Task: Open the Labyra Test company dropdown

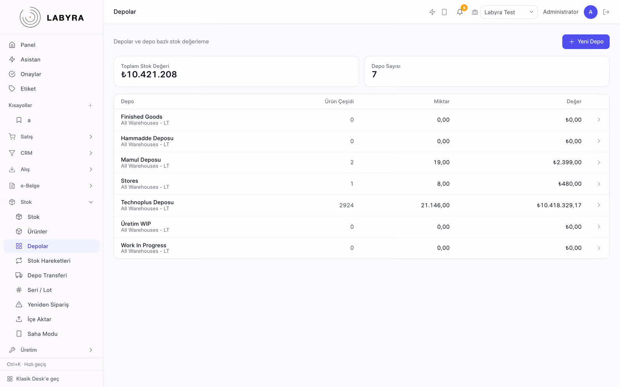Action: point(509,12)
